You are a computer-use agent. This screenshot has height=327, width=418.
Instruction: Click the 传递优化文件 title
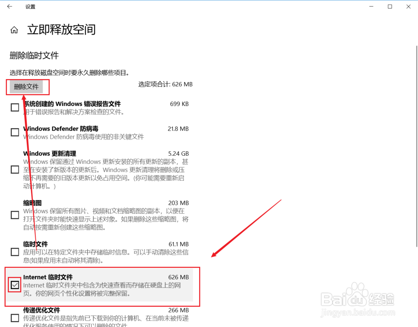(x=41, y=310)
